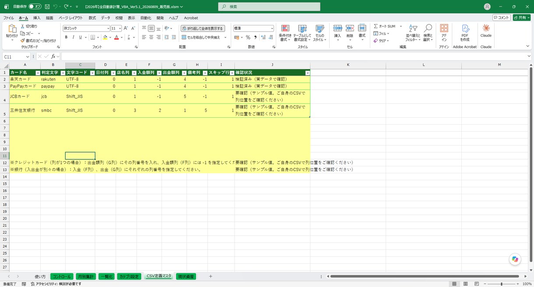Viewport: 534px width, 287px height.
Task: Click the Format cells (書式) icon
Action: (x=362, y=28)
